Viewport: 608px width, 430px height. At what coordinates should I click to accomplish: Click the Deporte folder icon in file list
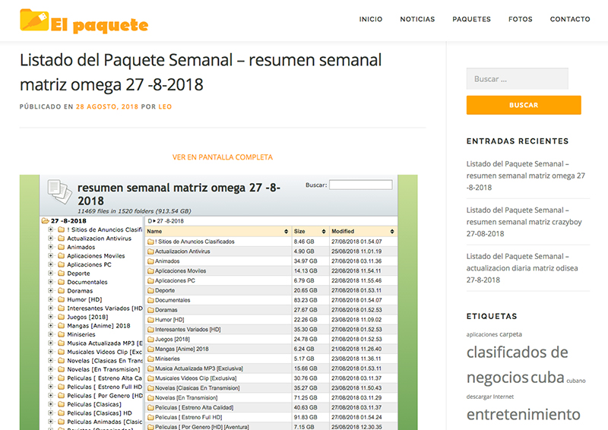150,290
